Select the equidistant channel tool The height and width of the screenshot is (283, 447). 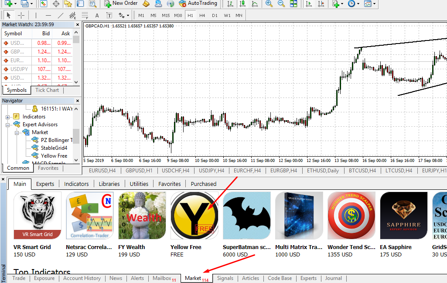click(73, 15)
